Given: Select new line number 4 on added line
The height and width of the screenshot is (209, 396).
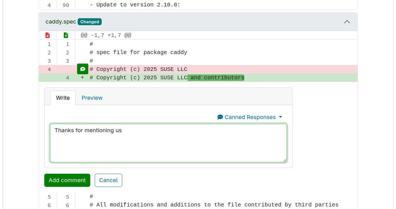Looking at the screenshot, I should coord(67,78).
